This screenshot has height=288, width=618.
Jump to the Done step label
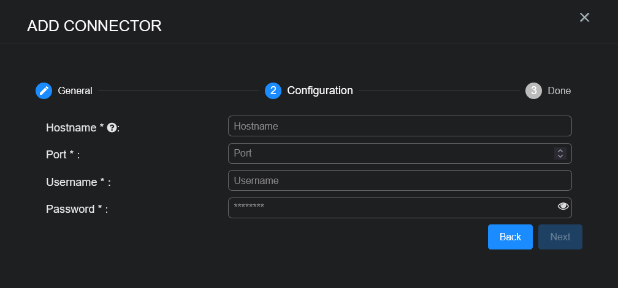559,90
